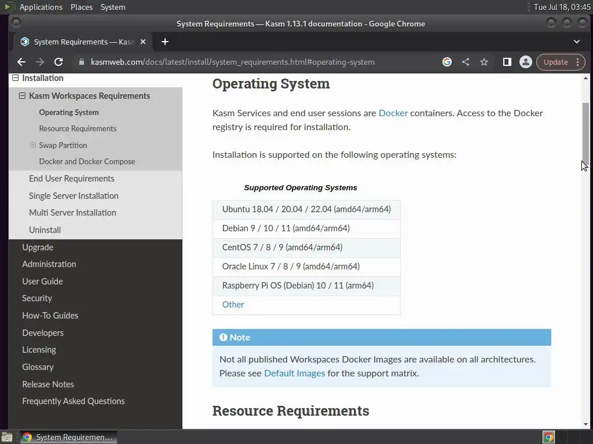This screenshot has height=444, width=593.
Task: Open the tab search dropdown chevron
Action: pos(577,42)
